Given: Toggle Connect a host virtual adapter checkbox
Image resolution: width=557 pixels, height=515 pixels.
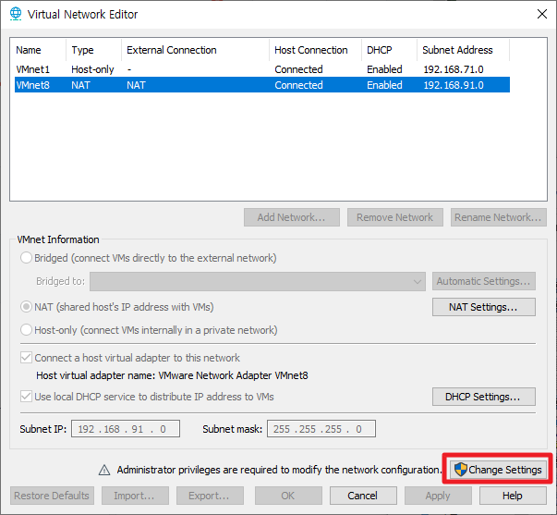Looking at the screenshot, I should pos(26,358).
